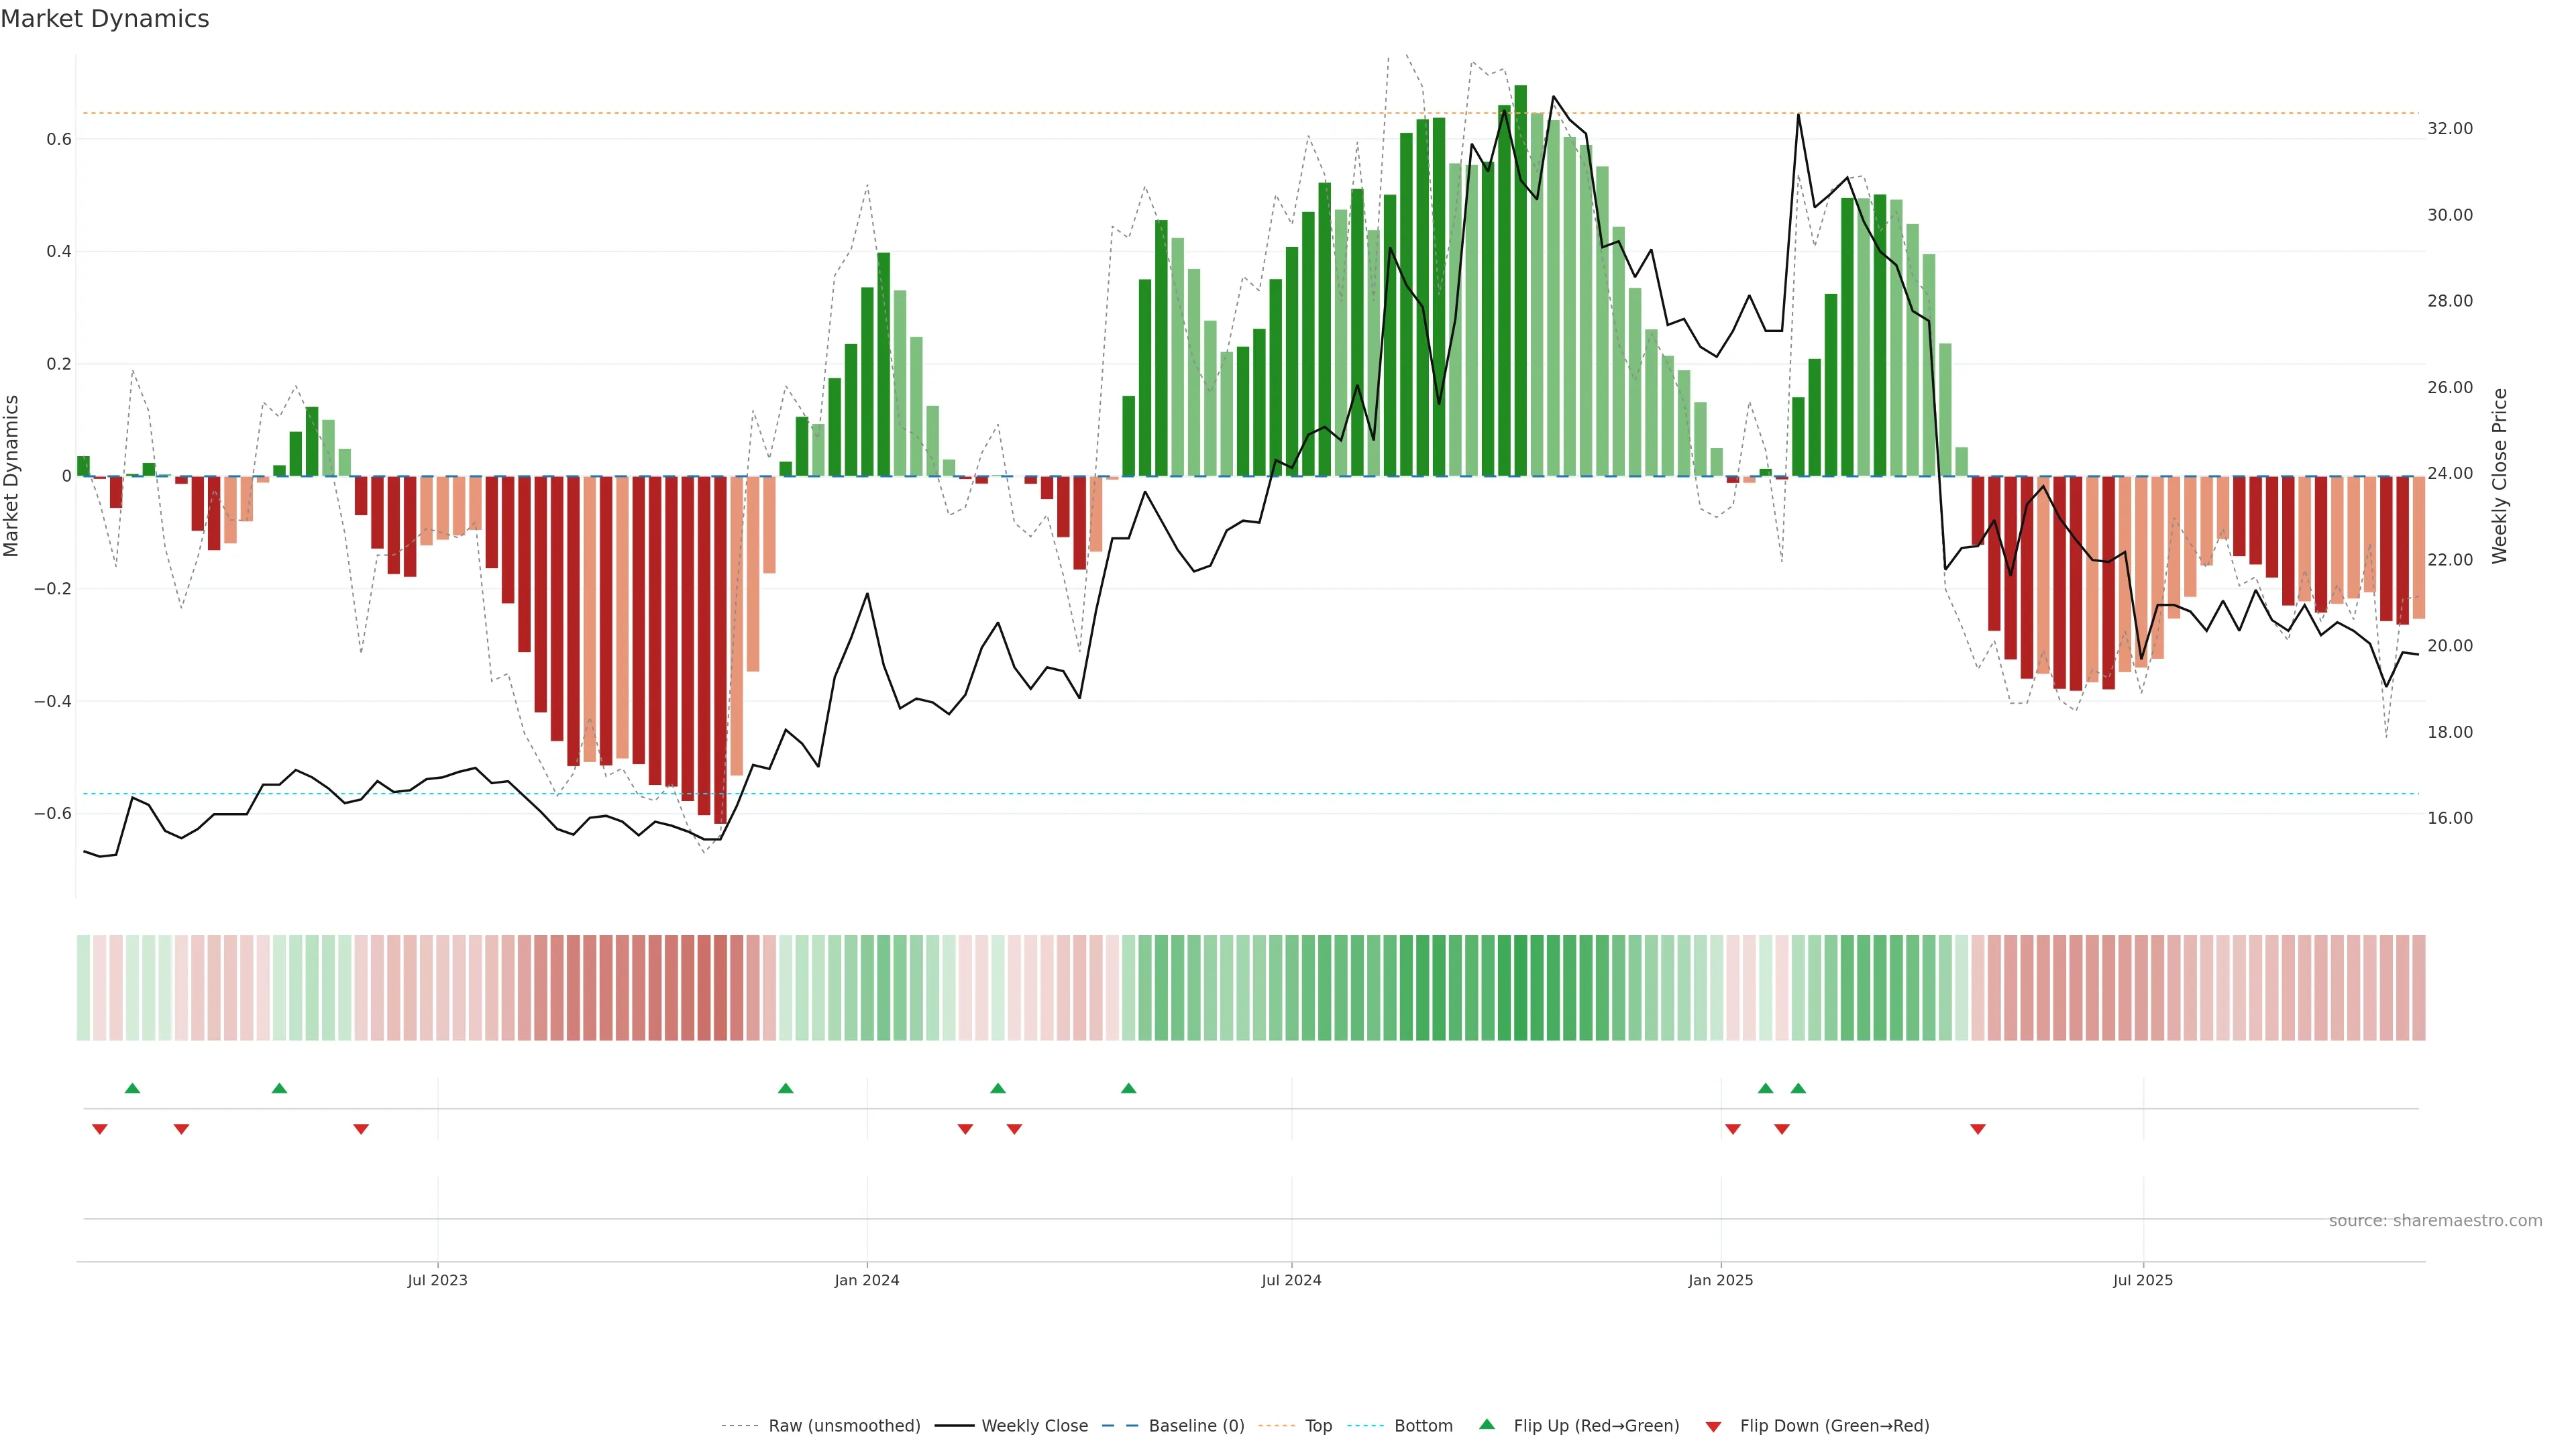Click the red flip-down marker nearest Jul 2023
The image size is (2576, 1449).
coord(361,1129)
